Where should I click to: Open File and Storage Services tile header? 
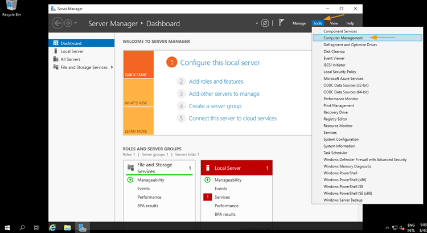pyautogui.click(x=159, y=168)
